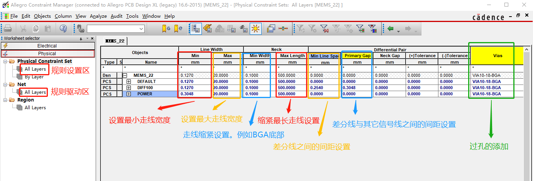533x181 pixels.
Task: Click POWER row Line Width Min 0.3048
Action: (x=195, y=94)
